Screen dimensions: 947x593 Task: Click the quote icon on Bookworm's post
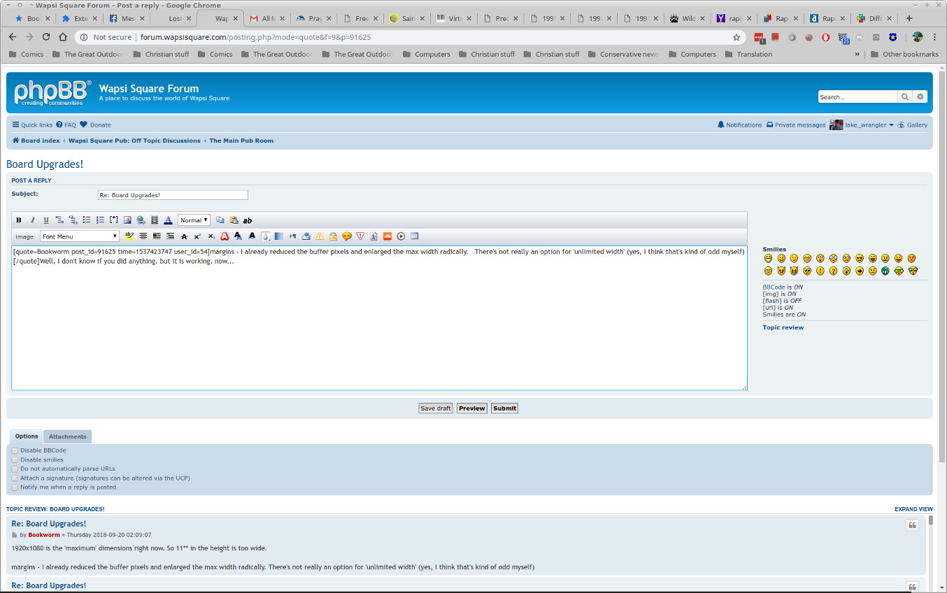point(912,525)
